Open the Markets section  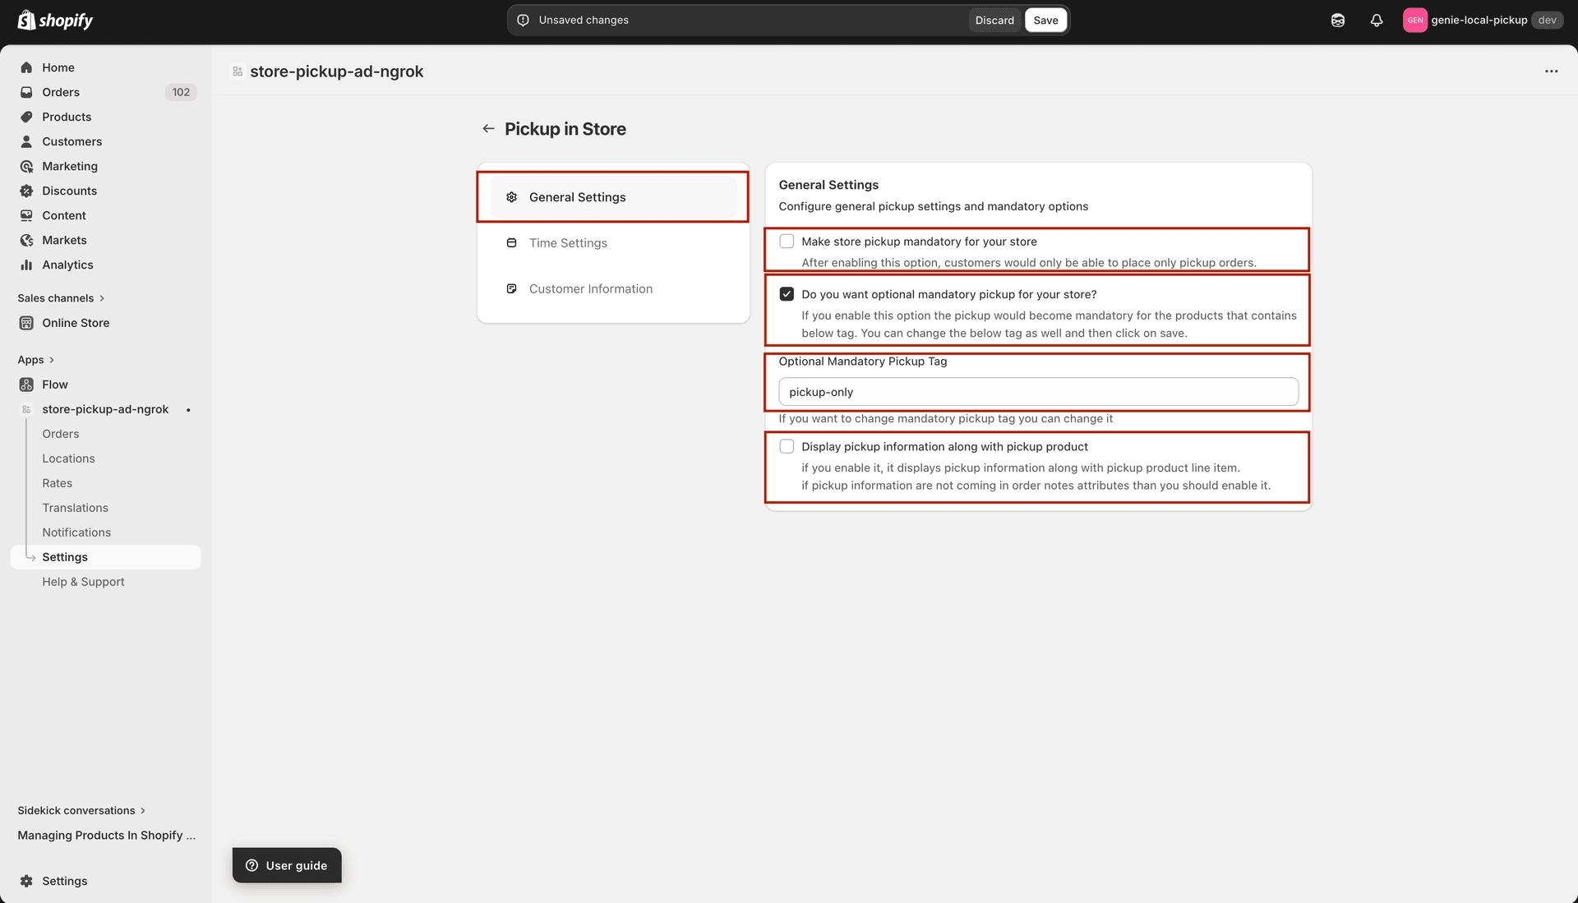[x=65, y=240]
